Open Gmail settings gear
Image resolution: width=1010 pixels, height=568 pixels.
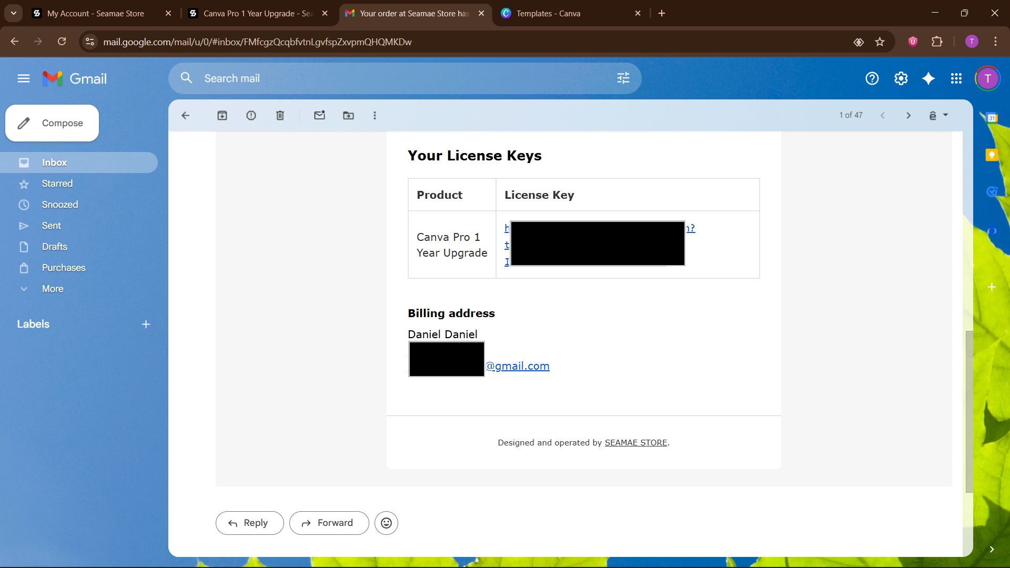click(x=901, y=78)
